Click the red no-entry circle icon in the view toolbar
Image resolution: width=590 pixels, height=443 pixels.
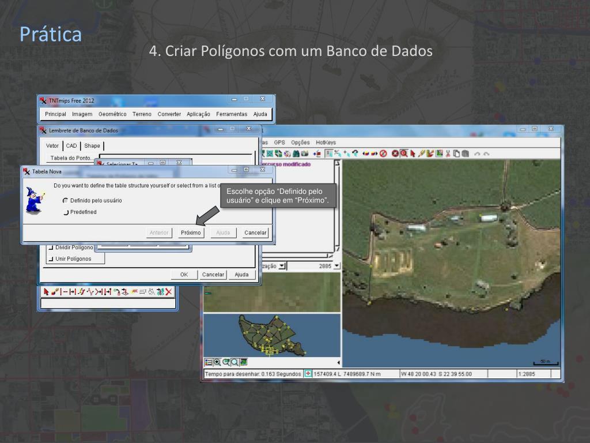click(383, 153)
